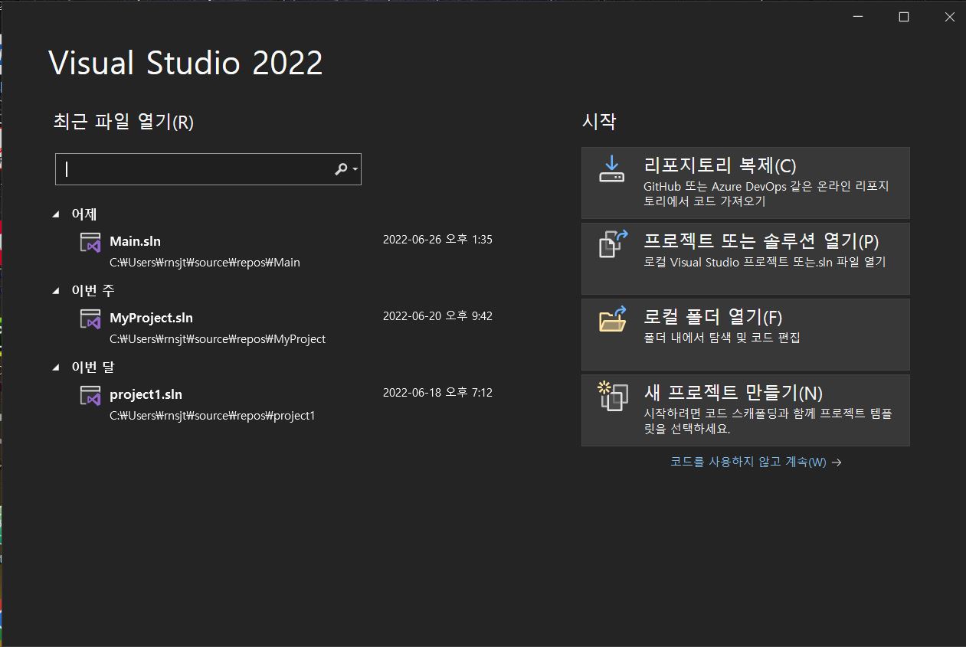Image resolution: width=966 pixels, height=647 pixels.
Task: Click the 새 프로젝트 만들기(N) button
Action: pos(745,410)
